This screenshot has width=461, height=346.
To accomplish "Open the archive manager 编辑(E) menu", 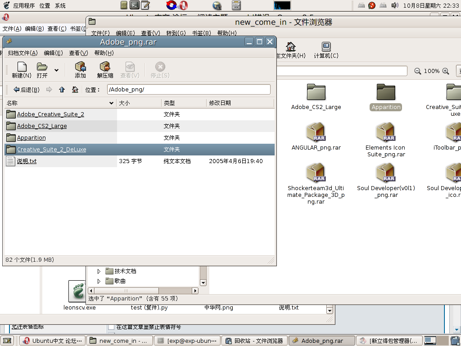I will pos(53,53).
